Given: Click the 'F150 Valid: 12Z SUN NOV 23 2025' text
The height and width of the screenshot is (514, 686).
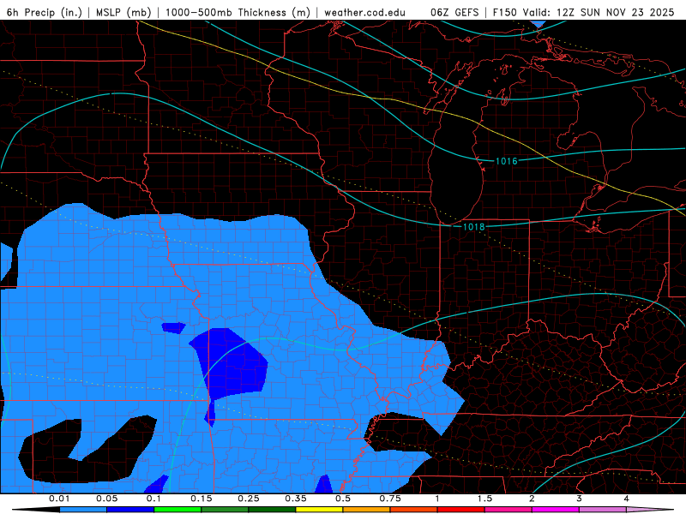Looking at the screenshot, I should [583, 12].
